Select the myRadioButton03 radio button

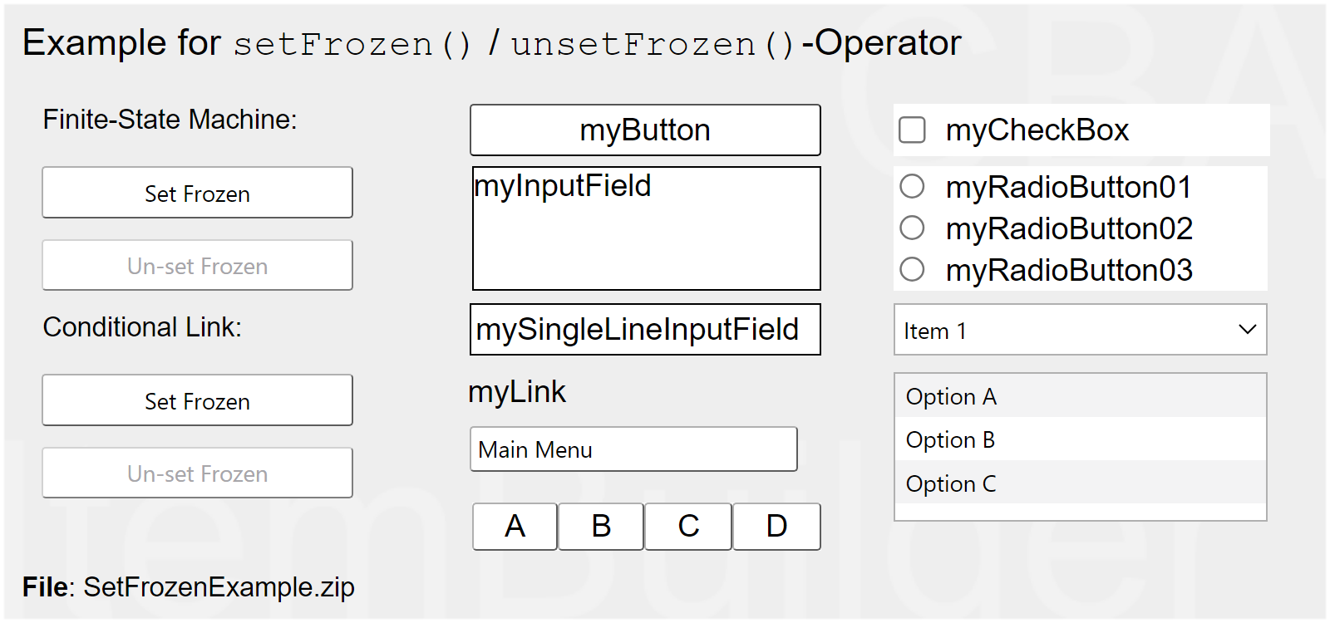(x=913, y=270)
